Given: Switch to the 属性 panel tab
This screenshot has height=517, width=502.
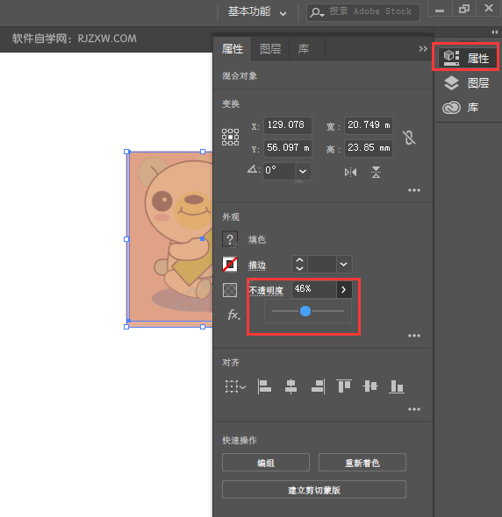Looking at the screenshot, I should coord(233,49).
